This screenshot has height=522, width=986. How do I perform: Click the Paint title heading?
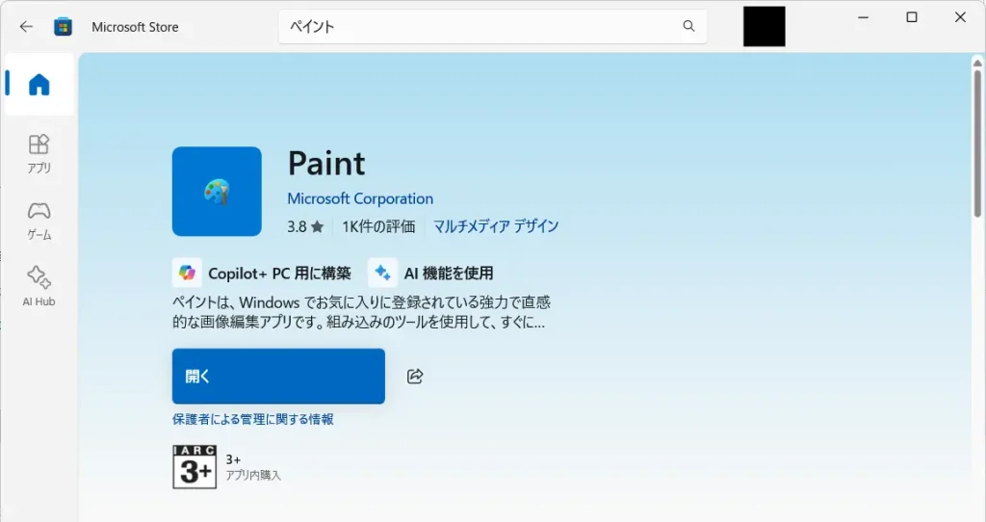click(x=326, y=164)
